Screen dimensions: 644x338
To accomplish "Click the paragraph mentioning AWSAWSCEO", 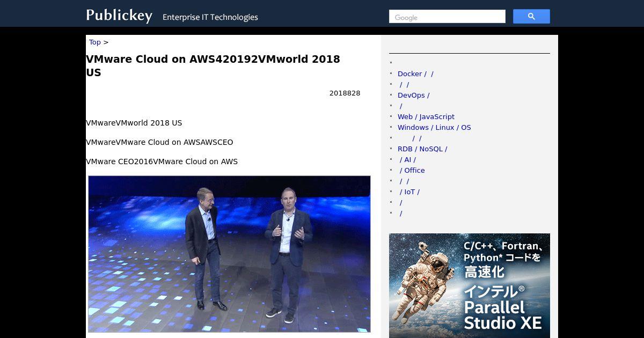I will (x=159, y=142).
